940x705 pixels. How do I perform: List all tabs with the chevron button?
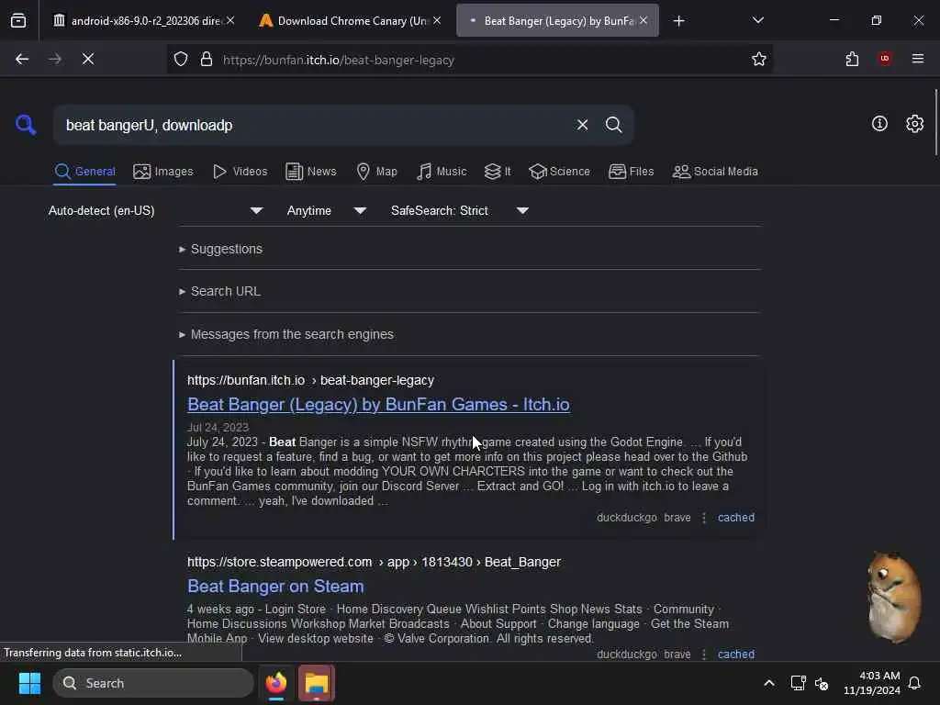757,20
